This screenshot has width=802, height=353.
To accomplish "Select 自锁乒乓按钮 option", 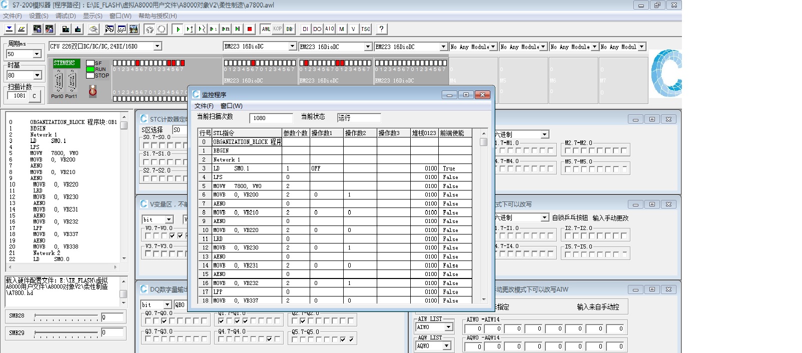I will (570, 218).
